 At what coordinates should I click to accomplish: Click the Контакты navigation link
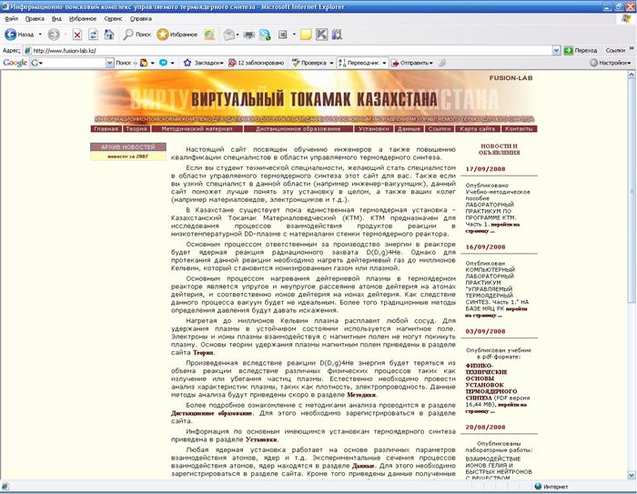point(518,129)
